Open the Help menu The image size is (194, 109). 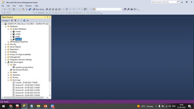(x=36, y=6)
